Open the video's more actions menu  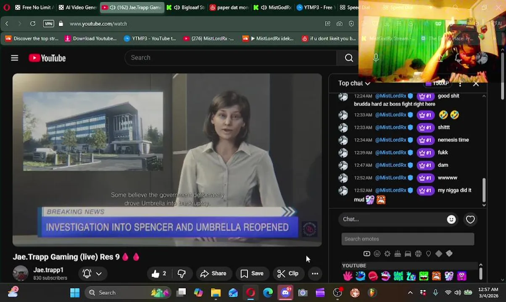pyautogui.click(x=315, y=273)
